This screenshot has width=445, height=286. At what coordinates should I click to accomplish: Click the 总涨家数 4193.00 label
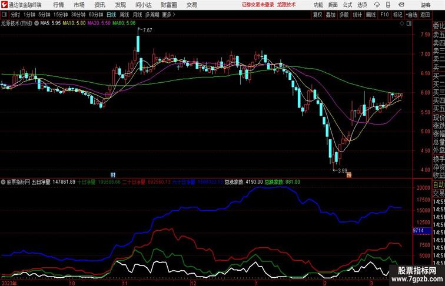[244, 182]
